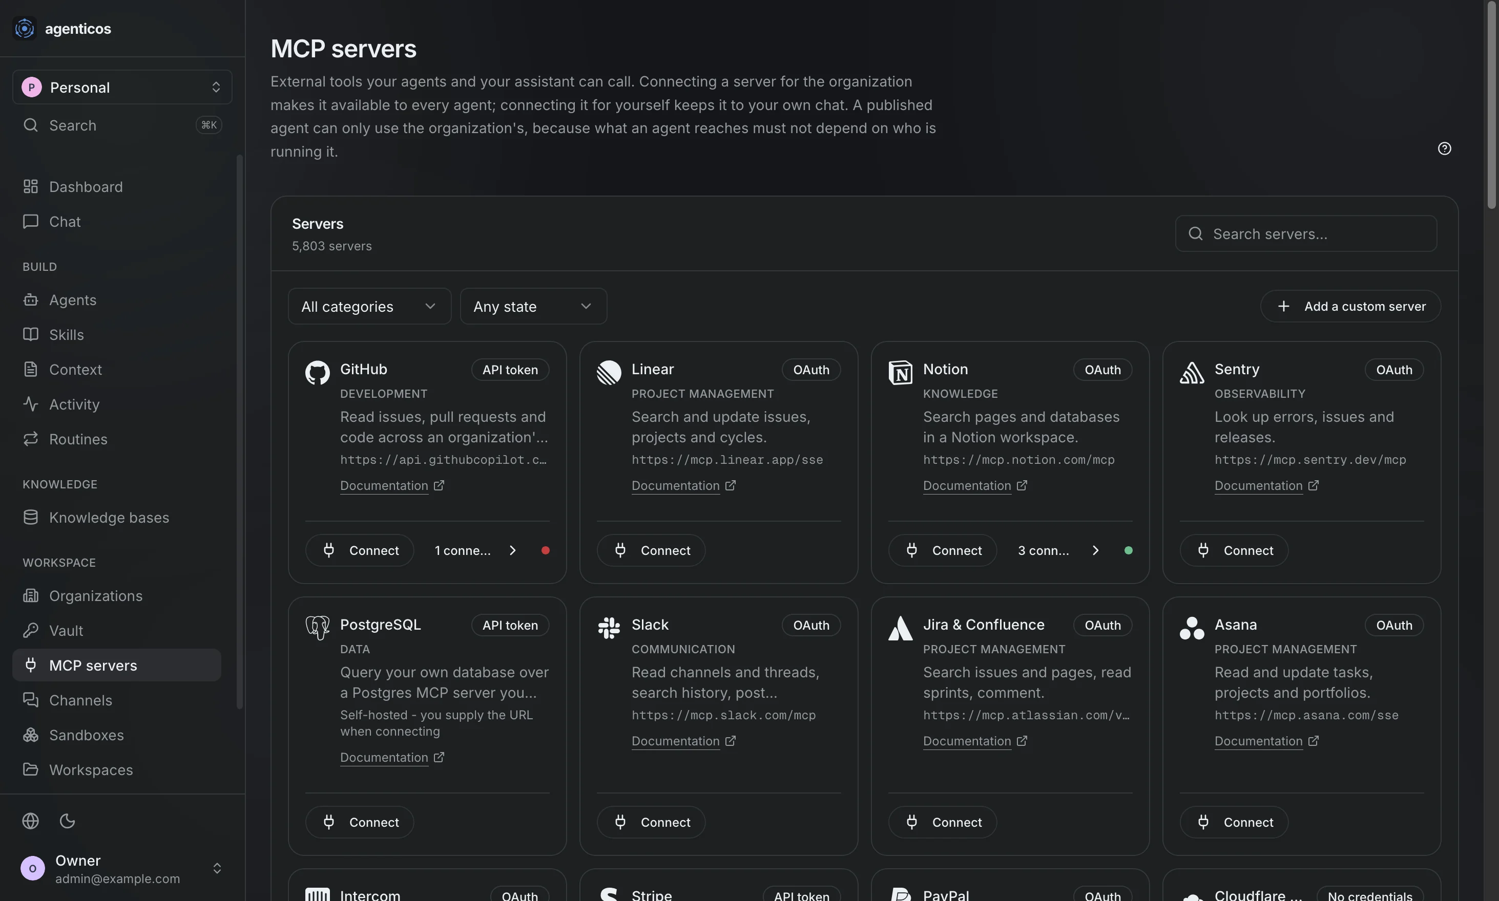Open the All categories dropdown
The width and height of the screenshot is (1499, 901).
[369, 306]
